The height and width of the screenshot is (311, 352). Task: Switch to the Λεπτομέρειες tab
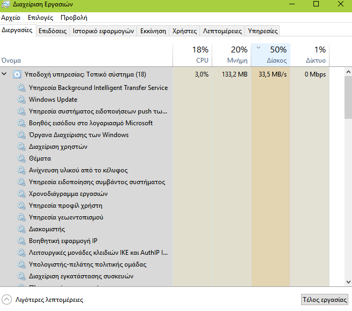[222, 31]
